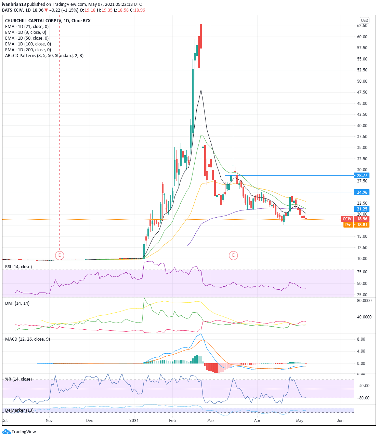Click the ivanbrian13 published header line
This screenshot has height=438, width=378.
(72, 4)
